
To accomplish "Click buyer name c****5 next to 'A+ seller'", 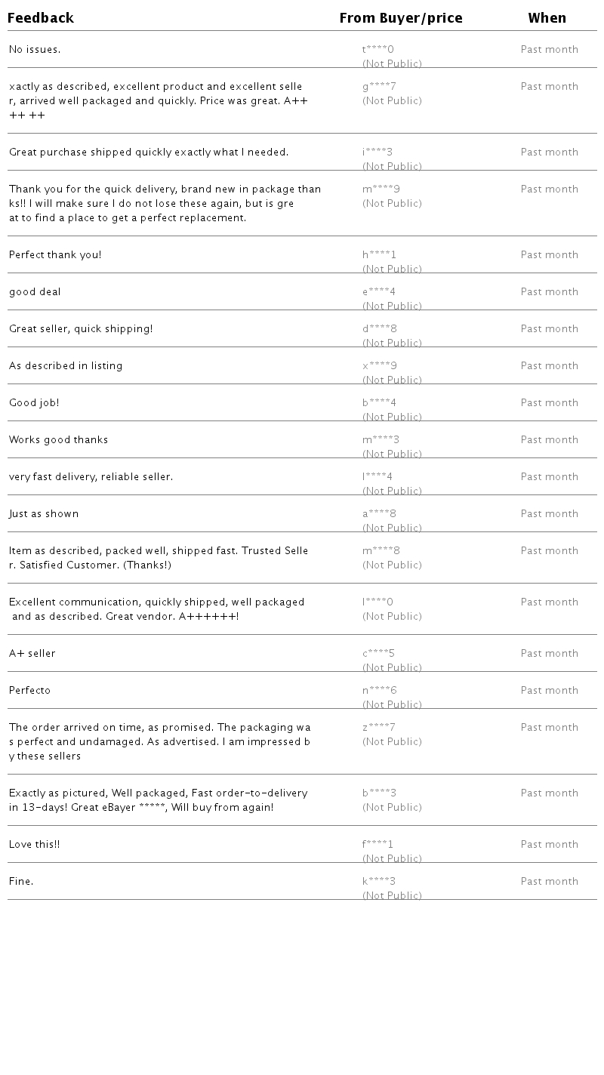I will pyautogui.click(x=379, y=654).
